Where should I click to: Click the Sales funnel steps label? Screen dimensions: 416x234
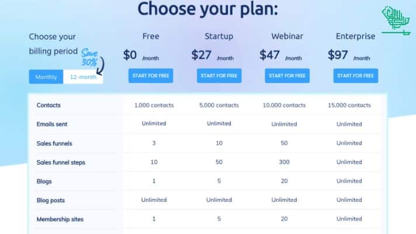61,162
